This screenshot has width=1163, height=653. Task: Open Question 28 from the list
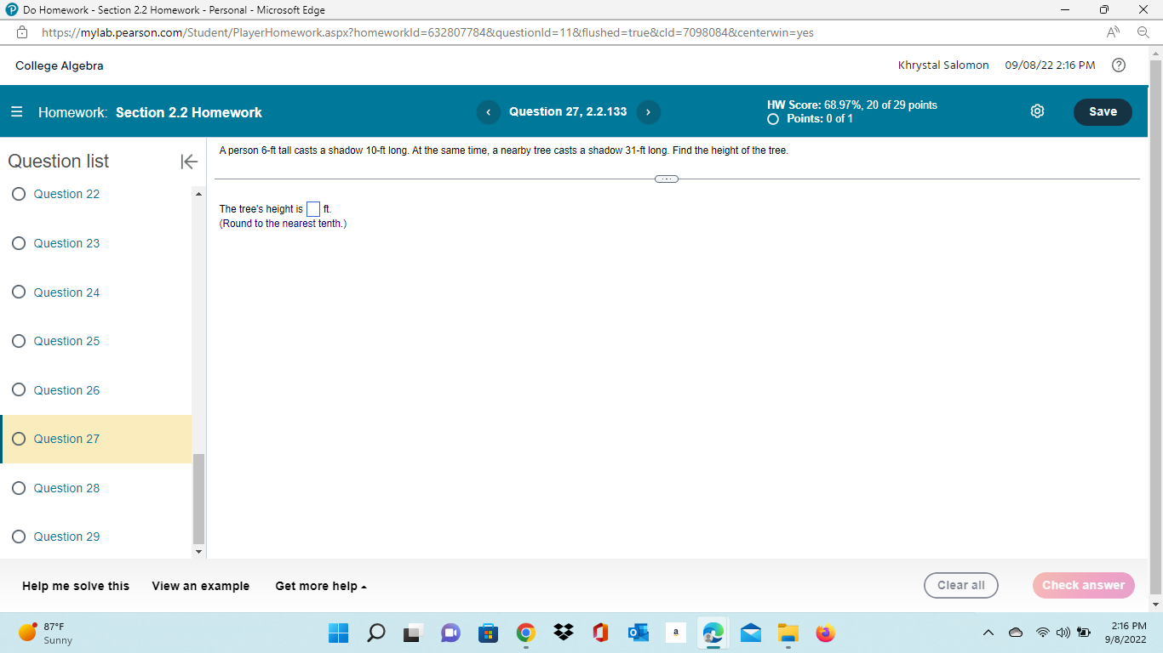tap(66, 488)
